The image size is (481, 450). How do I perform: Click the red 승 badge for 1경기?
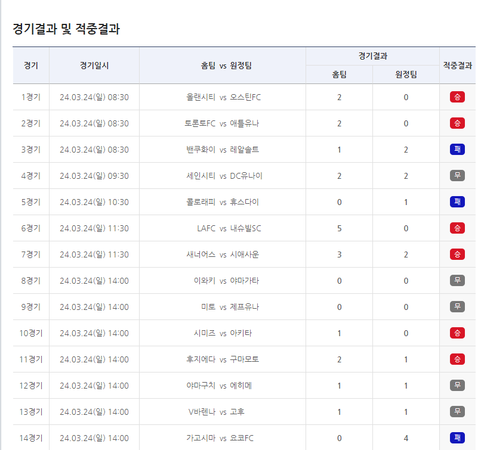(457, 97)
